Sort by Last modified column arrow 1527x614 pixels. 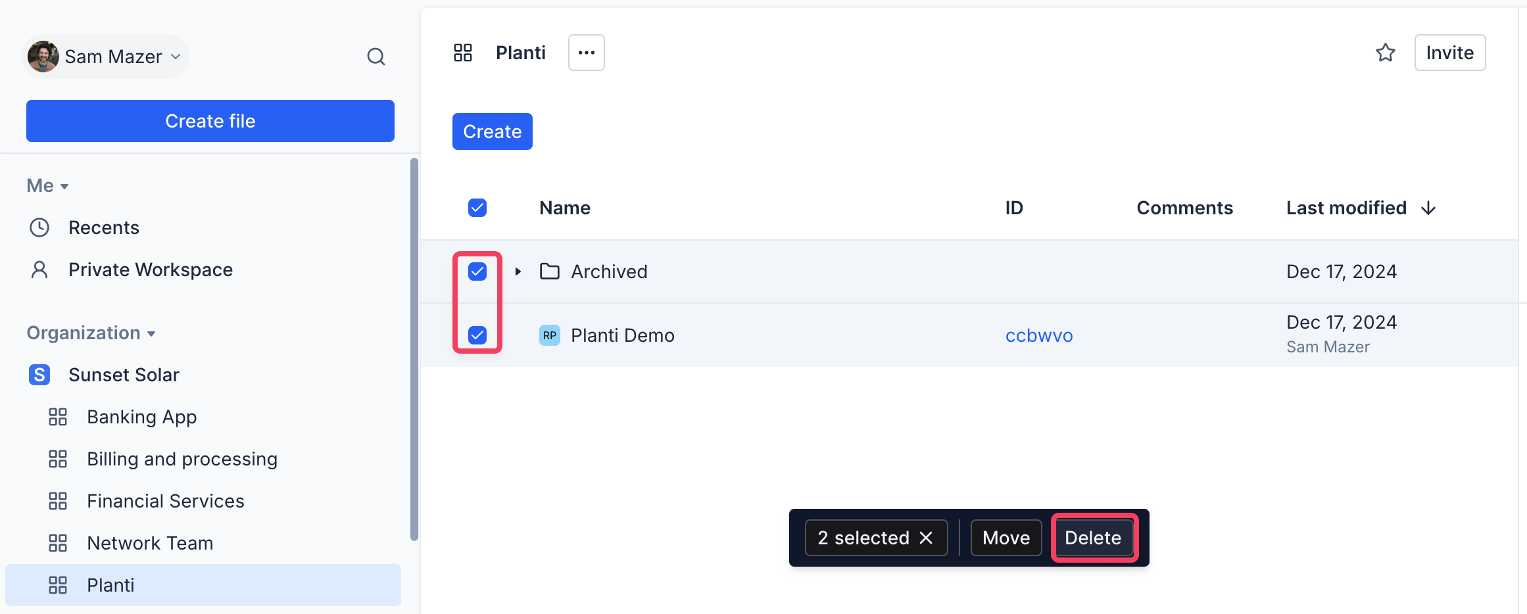point(1428,208)
